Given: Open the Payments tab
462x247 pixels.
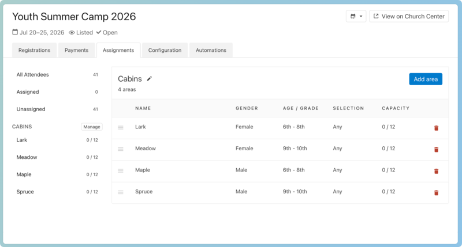Looking at the screenshot, I should tap(76, 50).
